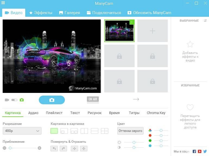
Task: Toggle the ON AIR broadcast button
Action: tap(93, 99)
